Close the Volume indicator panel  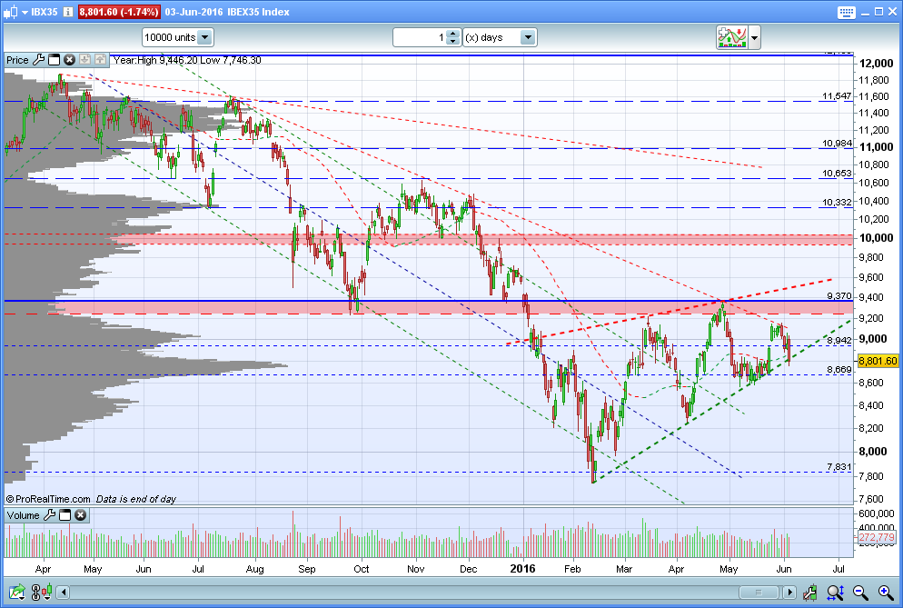(x=81, y=515)
